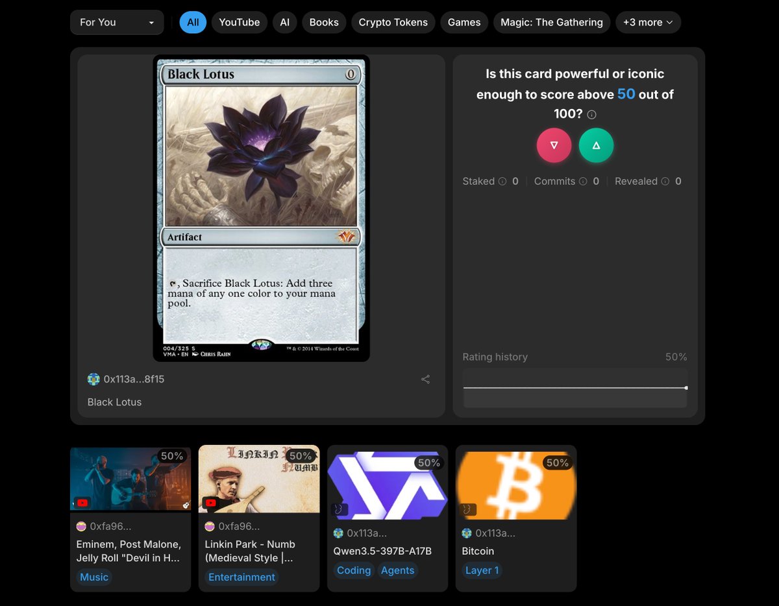The width and height of the screenshot is (779, 606).
Task: Click the 50% badge on Linkin Park card
Action: pyautogui.click(x=301, y=456)
